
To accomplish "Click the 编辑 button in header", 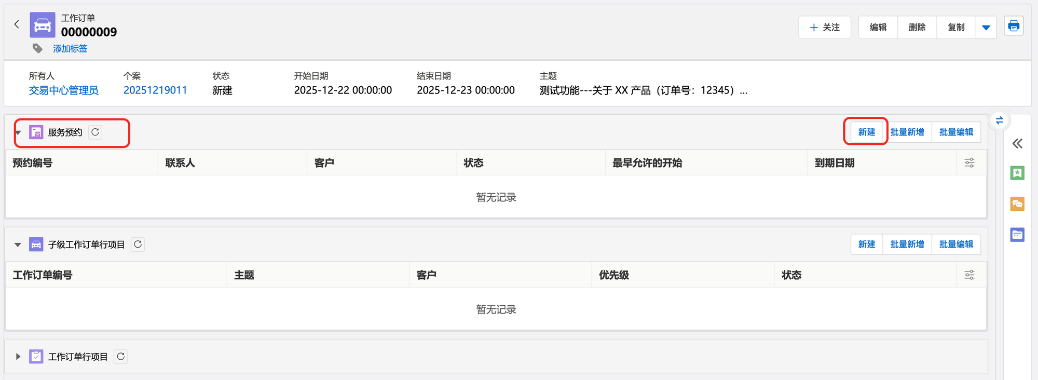I will 878,28.
